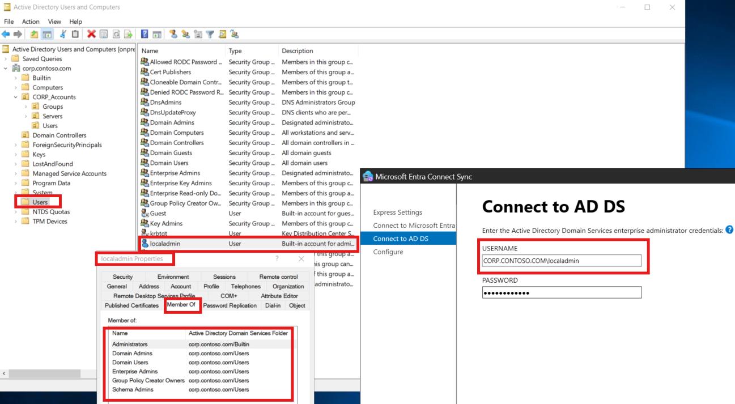Click into the USERNAME input field
Image resolution: width=735 pixels, height=404 pixels.
[561, 261]
